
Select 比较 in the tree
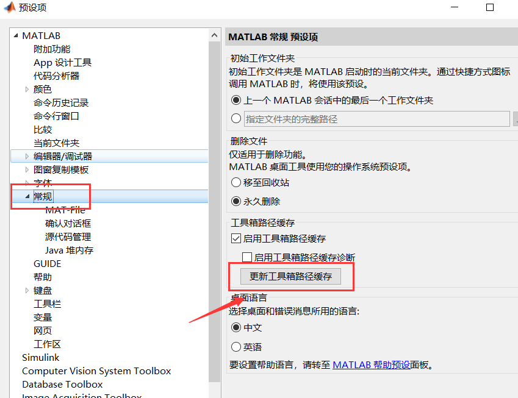pos(43,130)
